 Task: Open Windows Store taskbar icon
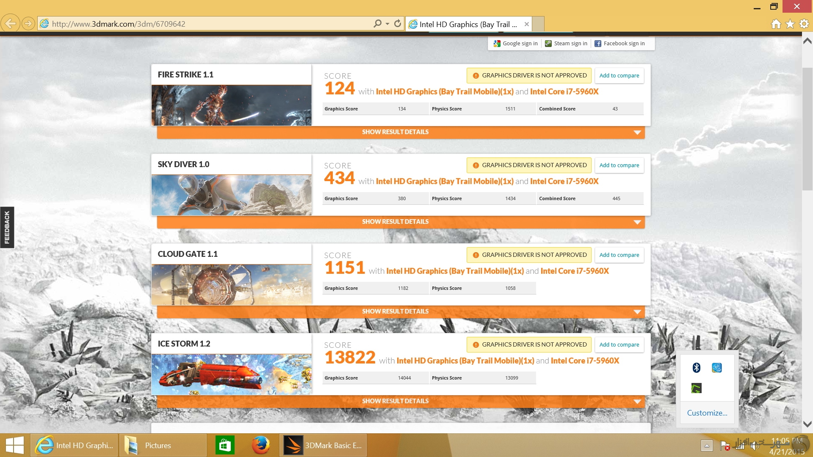pyautogui.click(x=225, y=445)
